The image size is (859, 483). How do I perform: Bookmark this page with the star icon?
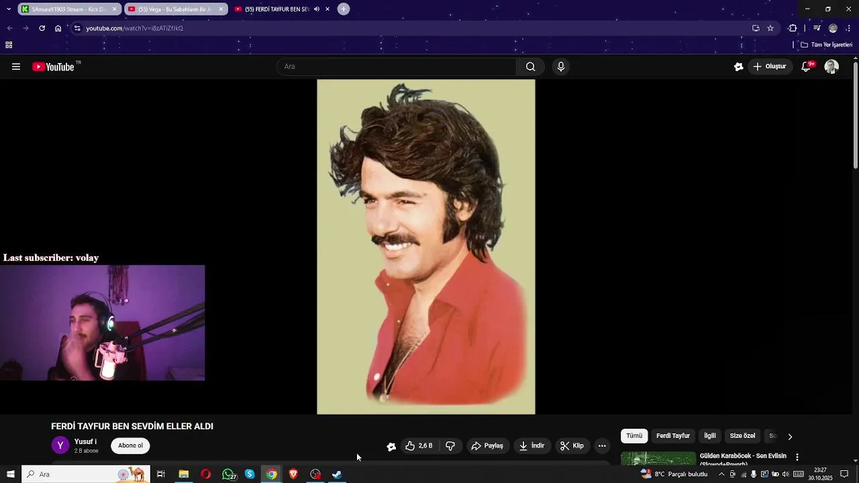pyautogui.click(x=770, y=28)
